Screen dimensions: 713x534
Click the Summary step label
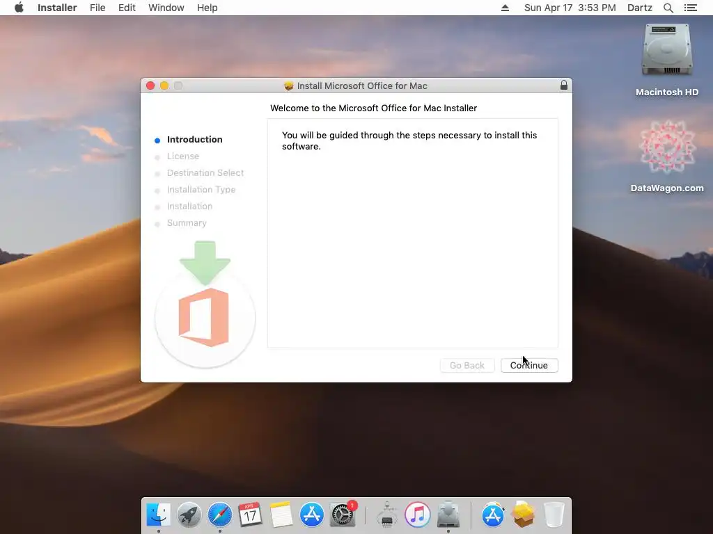(x=187, y=223)
